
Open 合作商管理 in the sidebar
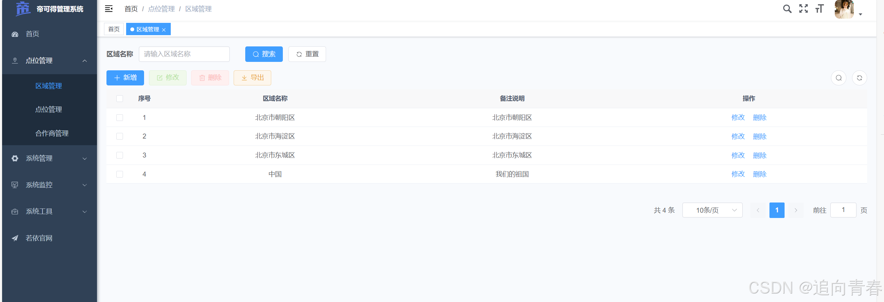click(52, 133)
